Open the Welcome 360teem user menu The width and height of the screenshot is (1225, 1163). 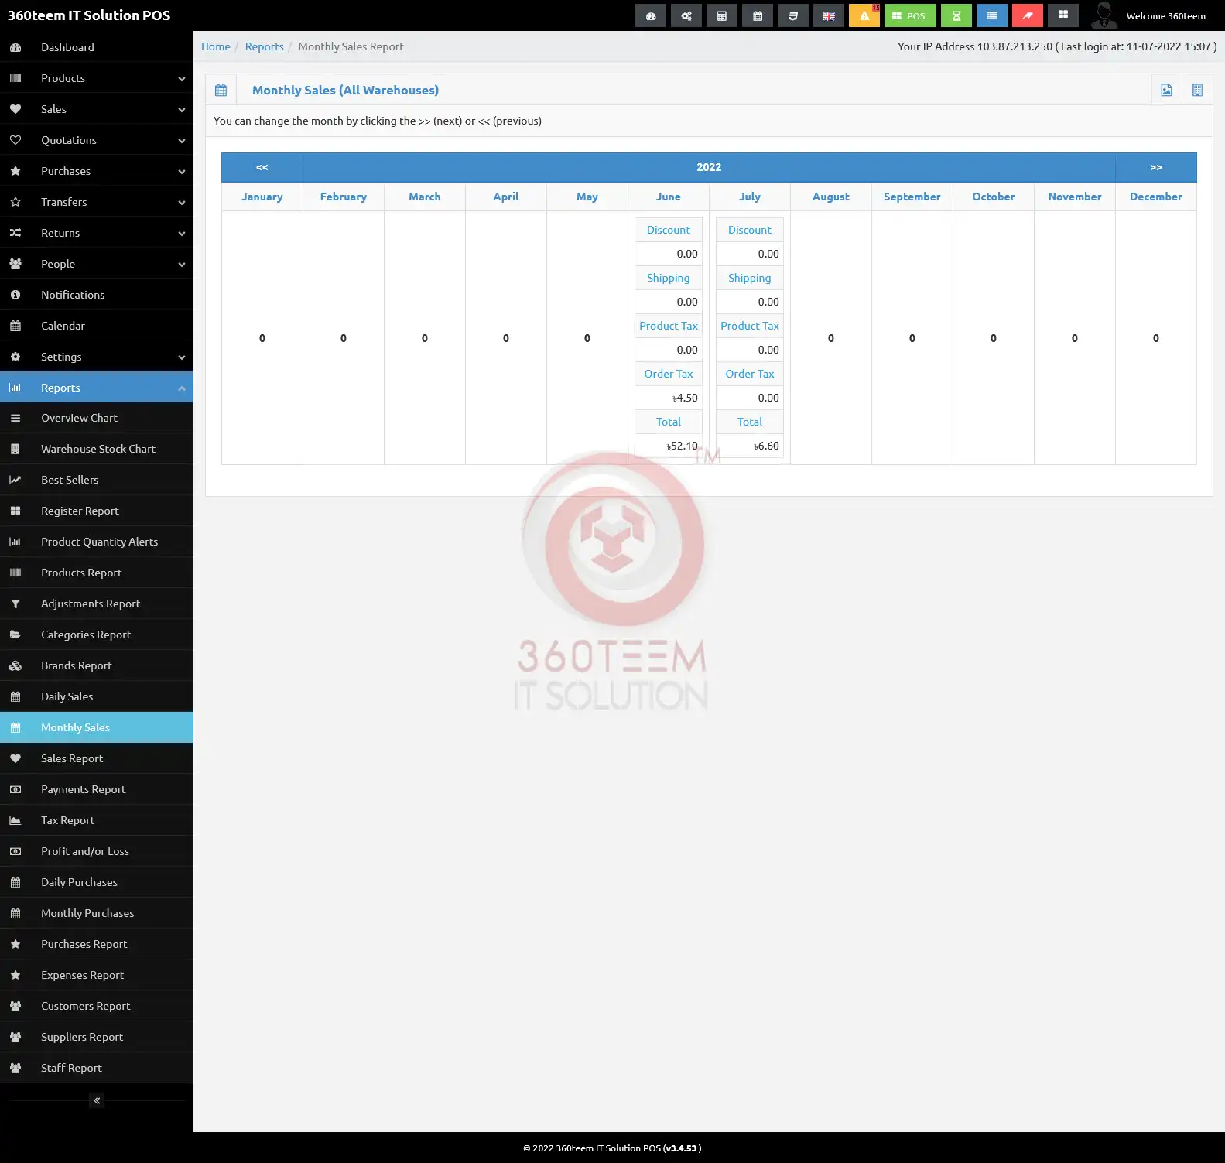1165,15
